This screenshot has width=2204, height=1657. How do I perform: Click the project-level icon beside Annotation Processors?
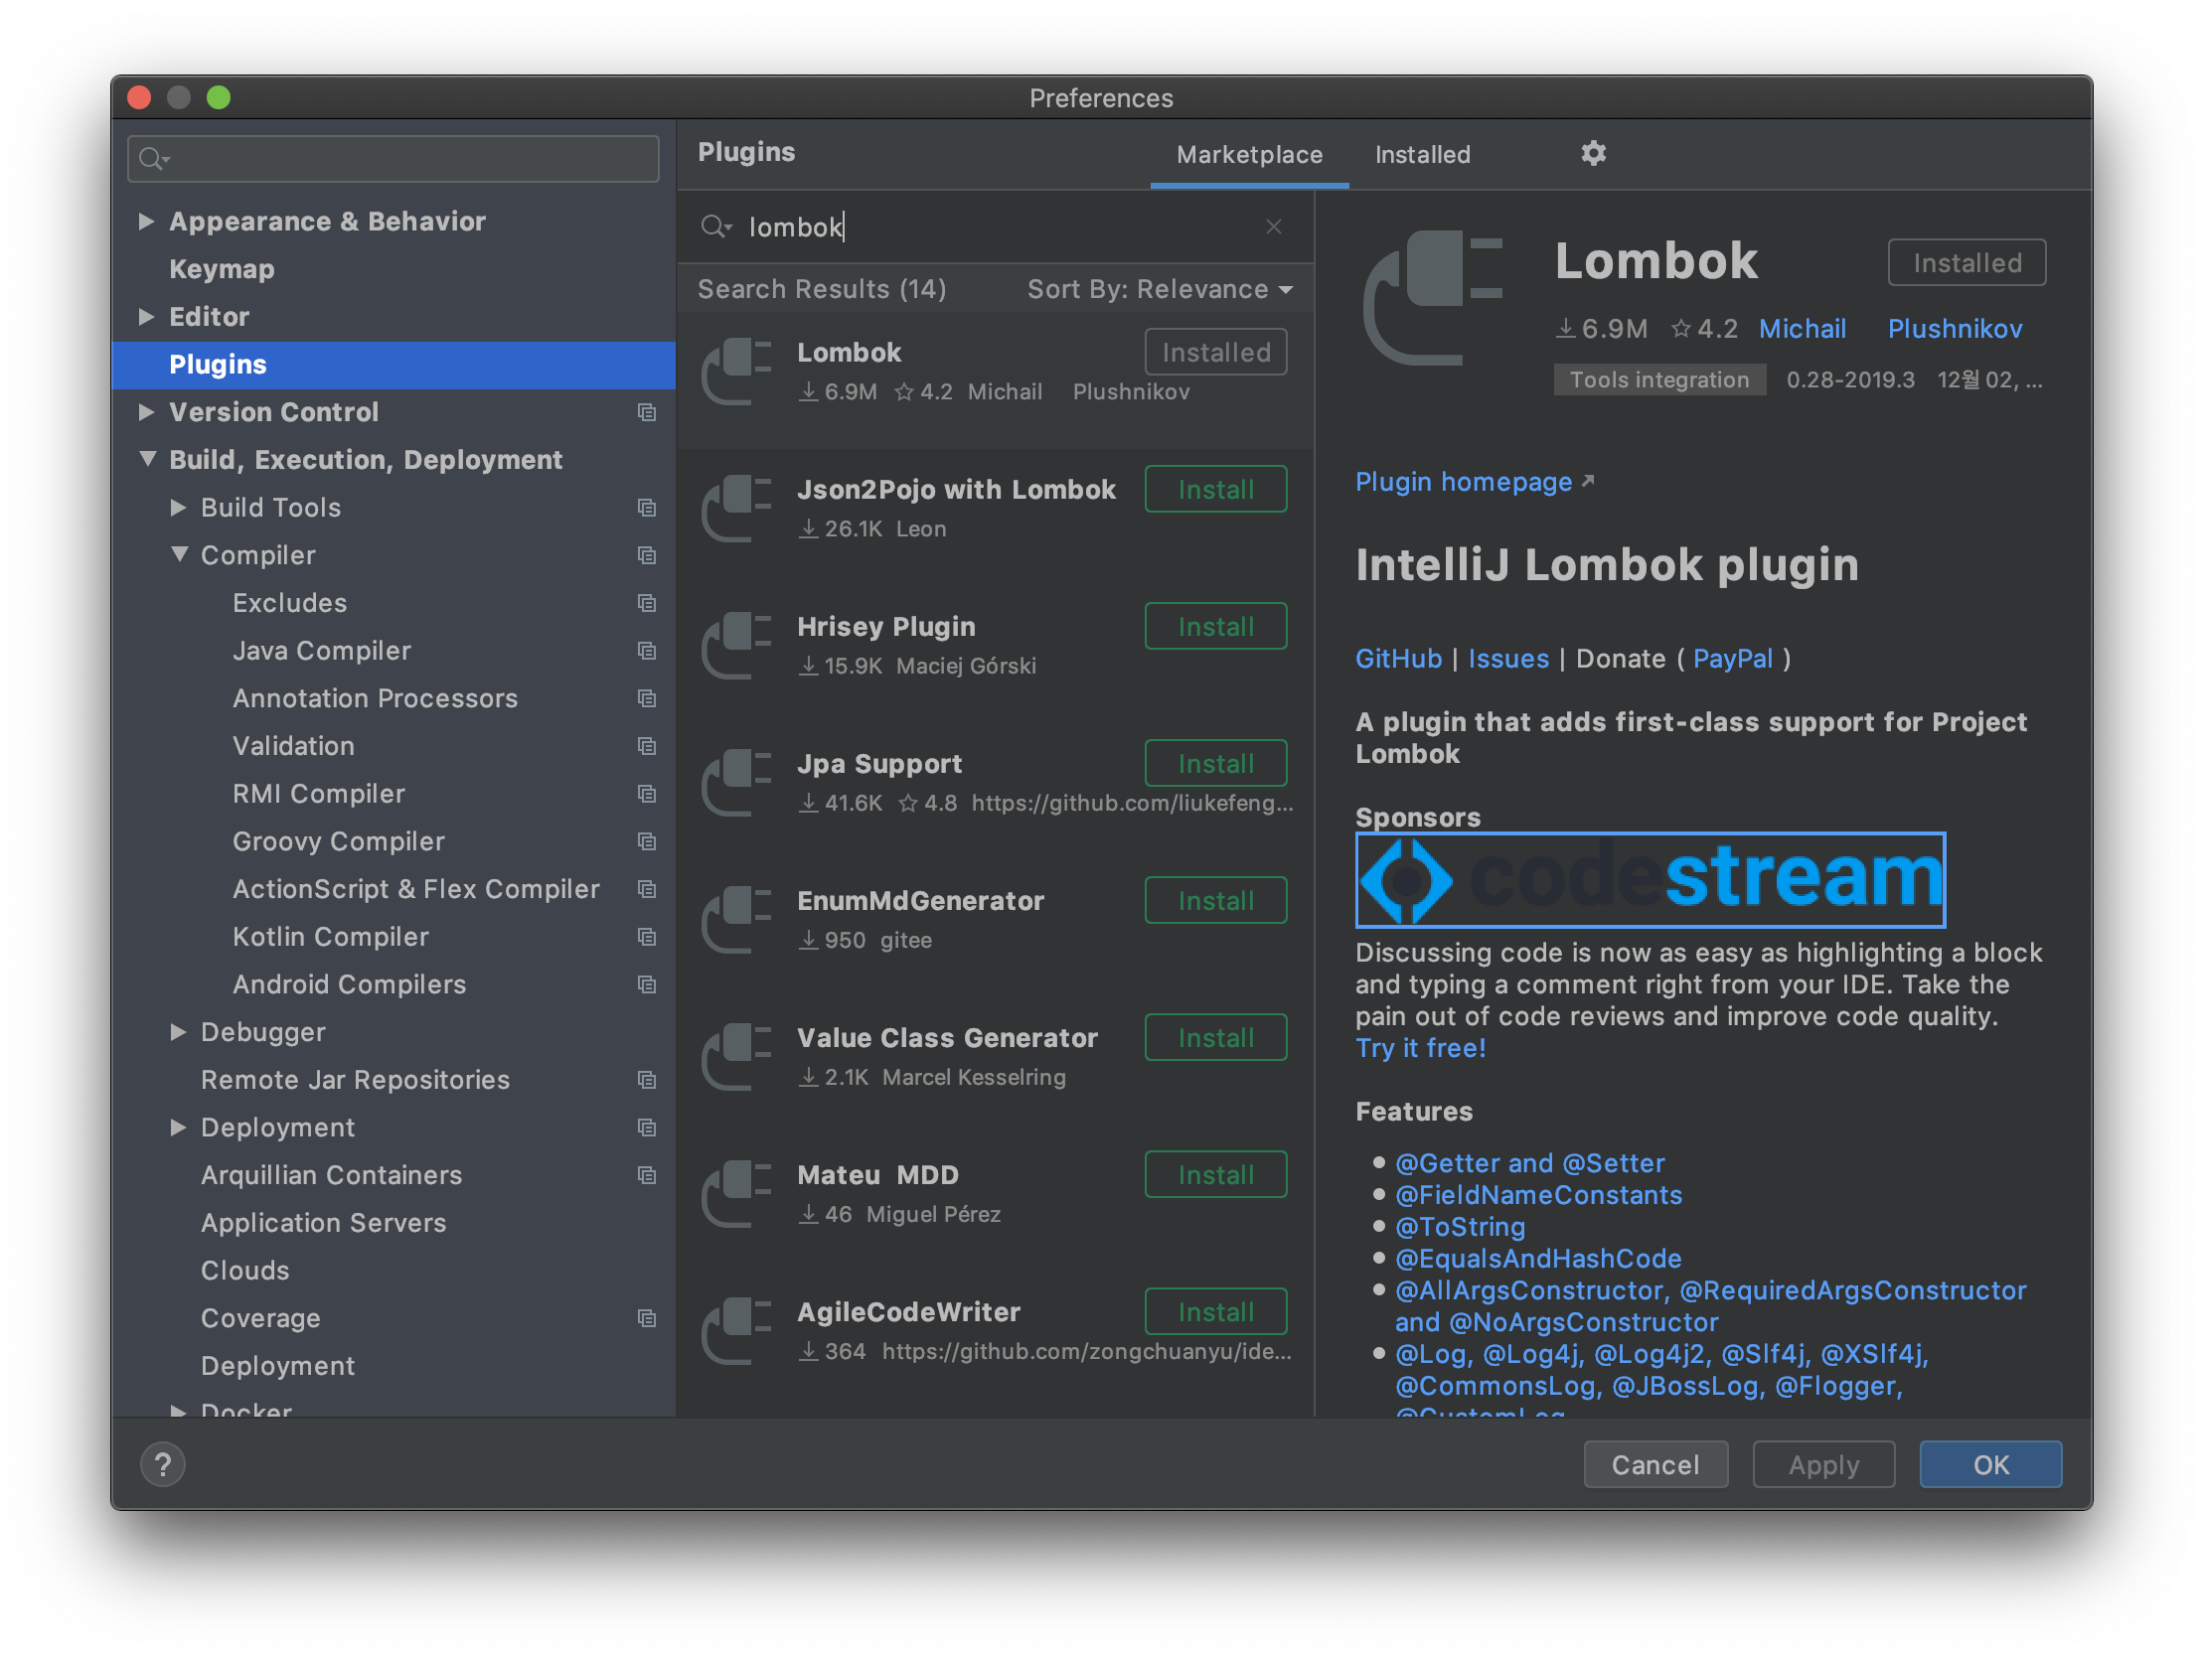click(x=647, y=698)
